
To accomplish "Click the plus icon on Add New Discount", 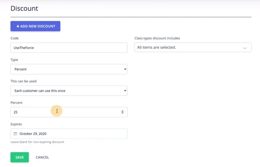I will 18,26.
